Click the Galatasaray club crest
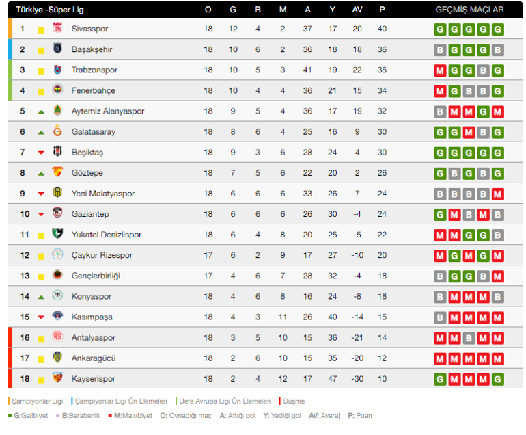The image size is (526, 435). coord(57,132)
